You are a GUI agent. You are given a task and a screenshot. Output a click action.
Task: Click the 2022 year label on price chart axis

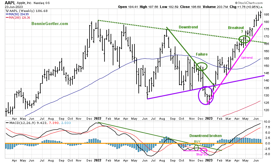97,118
